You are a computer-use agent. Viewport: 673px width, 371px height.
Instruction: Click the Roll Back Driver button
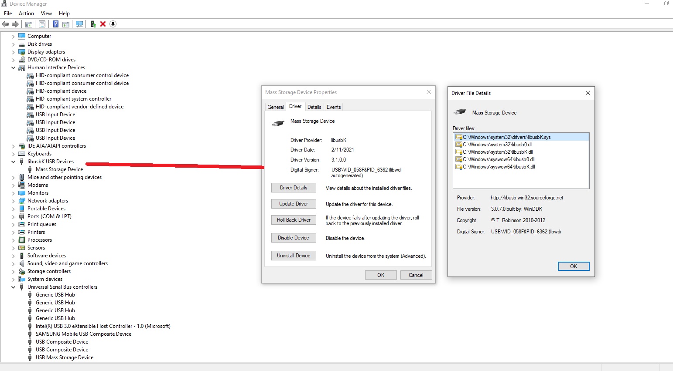(x=294, y=220)
